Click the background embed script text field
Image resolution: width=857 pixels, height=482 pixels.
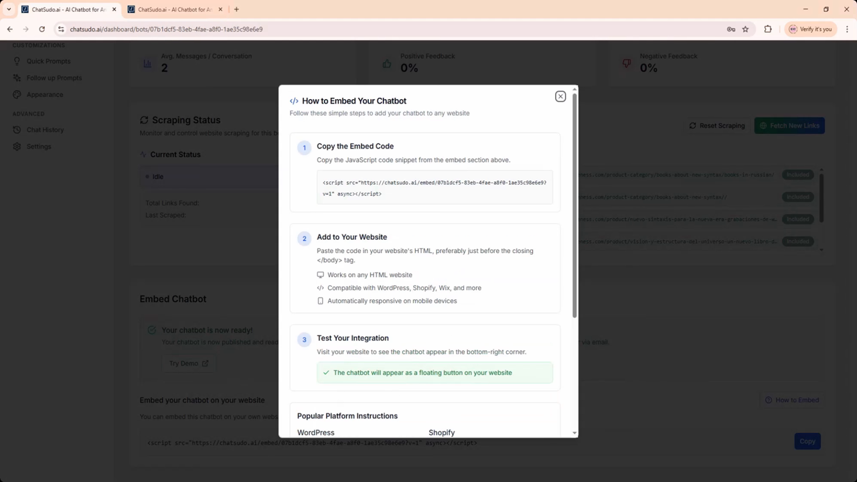462,443
